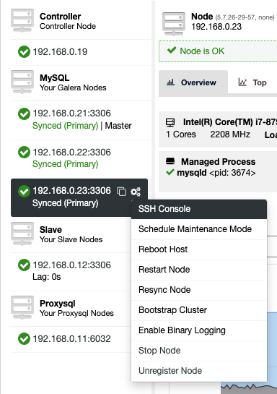Click the Controller Node subtitle
277x394 pixels.
pyautogui.click(x=68, y=26)
